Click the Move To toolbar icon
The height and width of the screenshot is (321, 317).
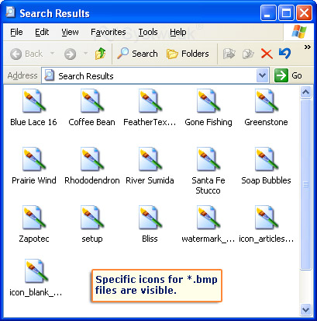(229, 54)
